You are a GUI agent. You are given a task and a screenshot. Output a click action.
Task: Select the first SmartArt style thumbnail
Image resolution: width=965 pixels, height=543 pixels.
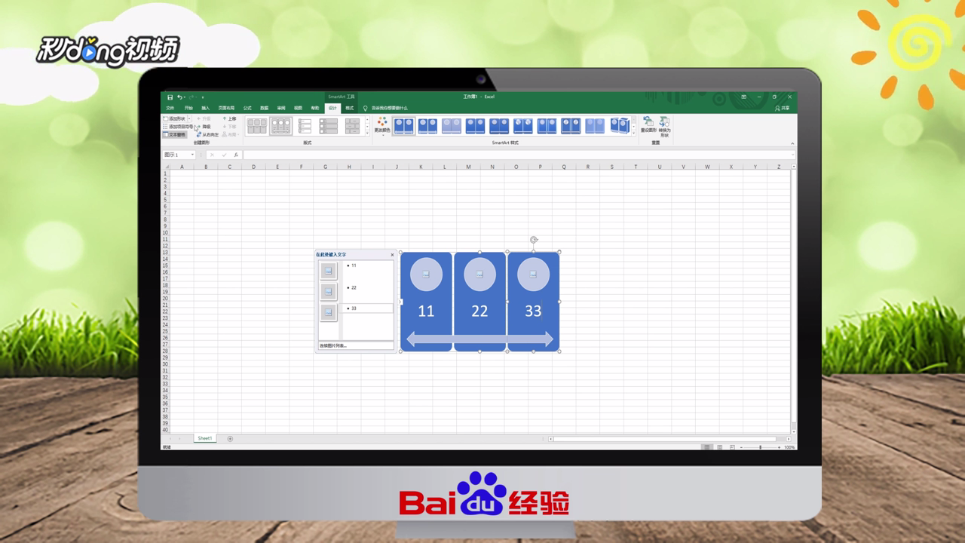[404, 126]
